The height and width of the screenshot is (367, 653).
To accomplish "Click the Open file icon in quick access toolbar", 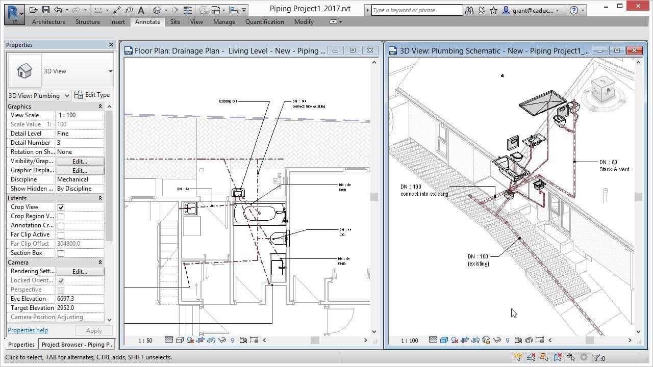I will tap(33, 10).
